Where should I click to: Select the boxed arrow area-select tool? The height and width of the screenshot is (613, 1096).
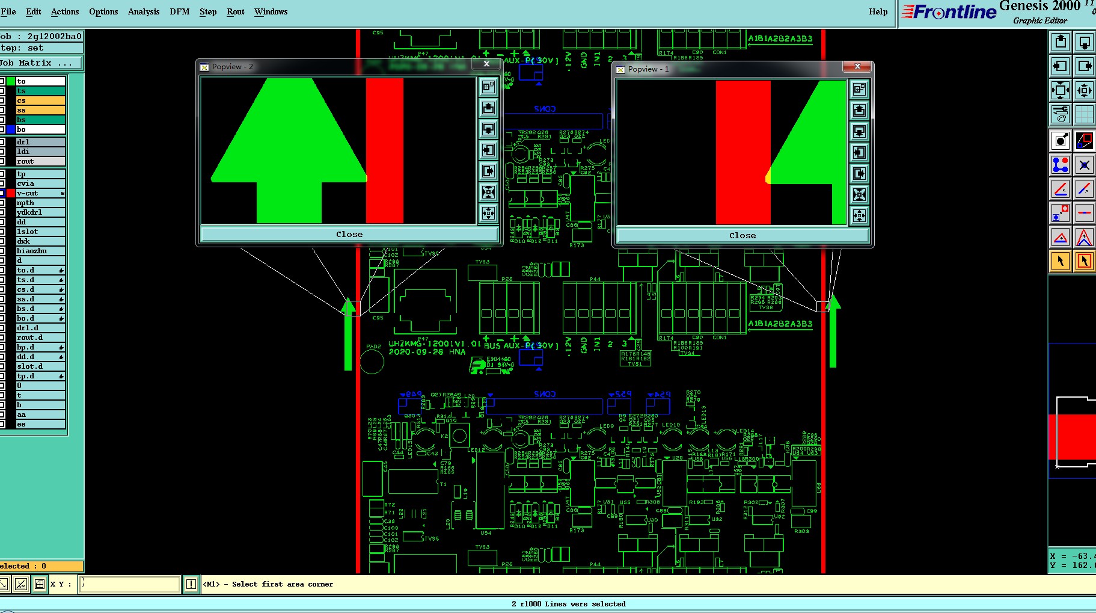[1085, 261]
